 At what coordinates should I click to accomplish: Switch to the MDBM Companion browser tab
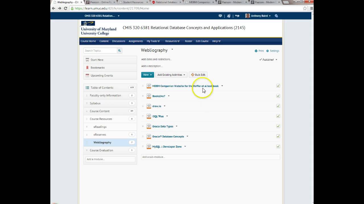coord(200,2)
